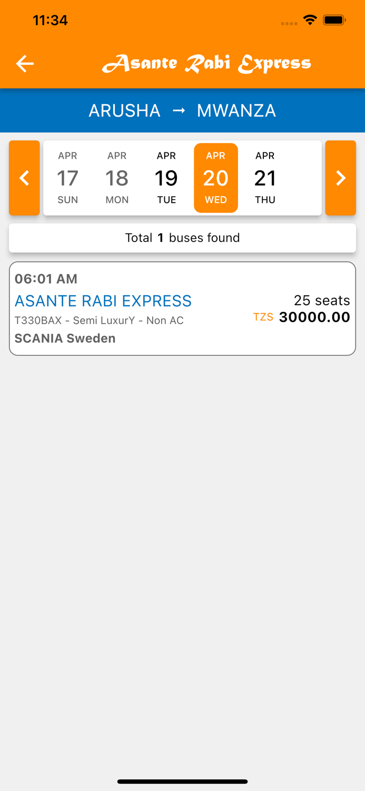Expand the 06:01 AM bus card
The height and width of the screenshot is (791, 365).
pos(182,307)
